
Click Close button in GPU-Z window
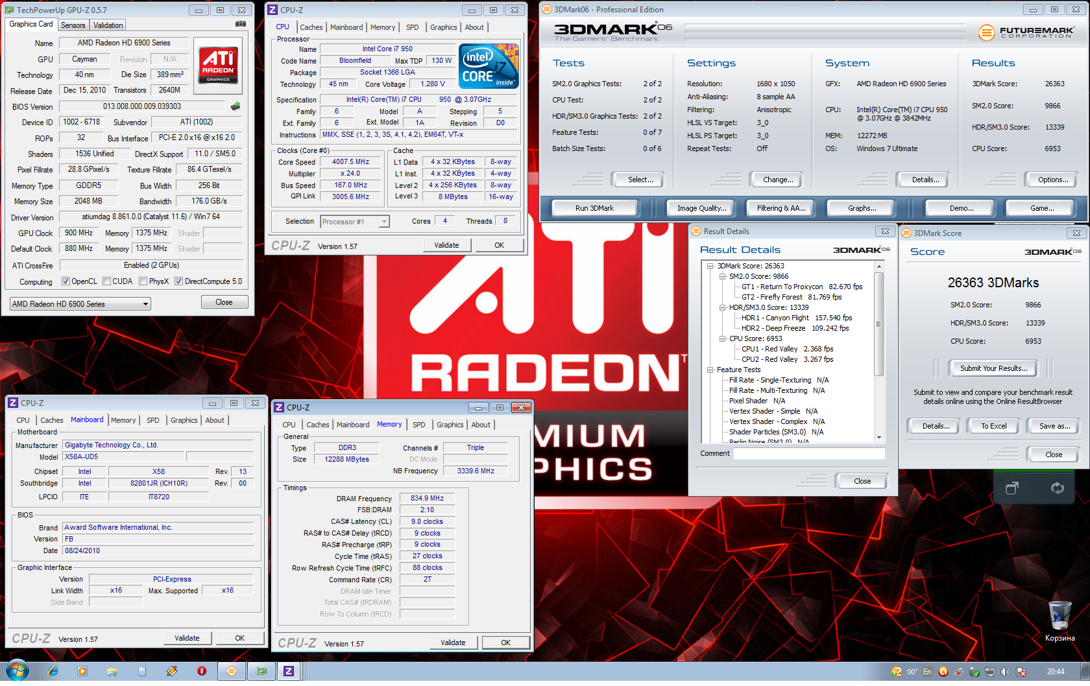[224, 302]
